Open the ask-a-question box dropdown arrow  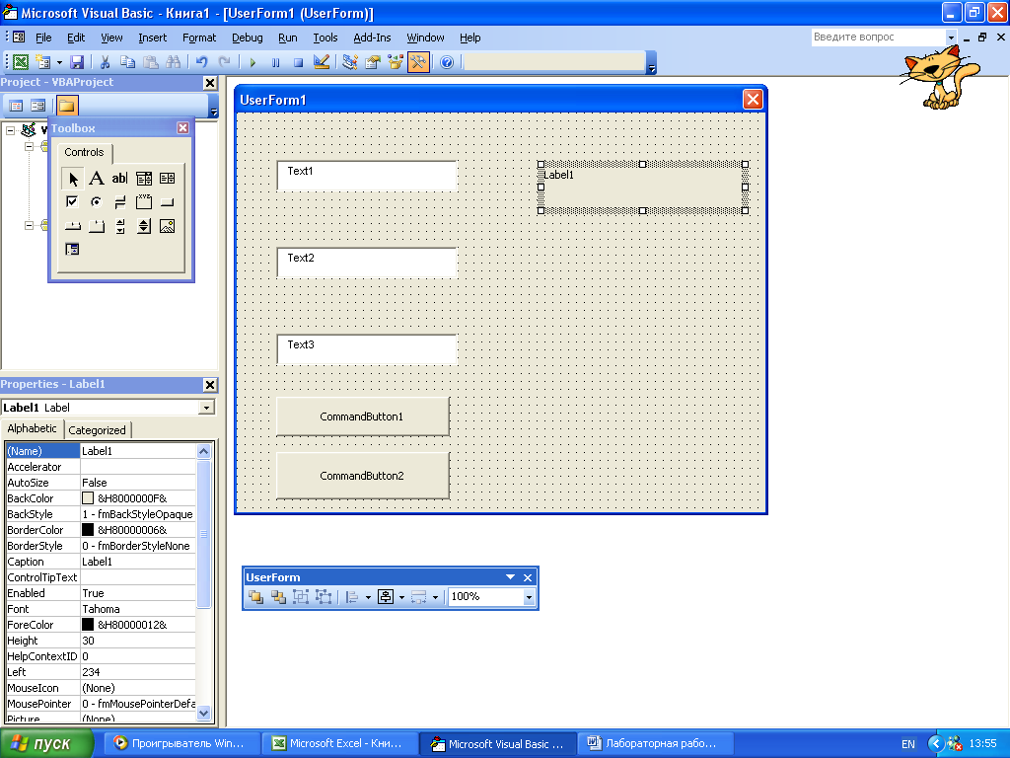951,38
